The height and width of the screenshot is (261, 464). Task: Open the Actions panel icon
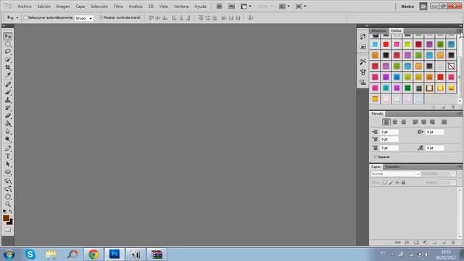(362, 46)
